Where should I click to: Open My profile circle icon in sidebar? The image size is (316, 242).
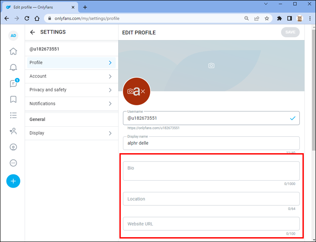click(x=14, y=147)
